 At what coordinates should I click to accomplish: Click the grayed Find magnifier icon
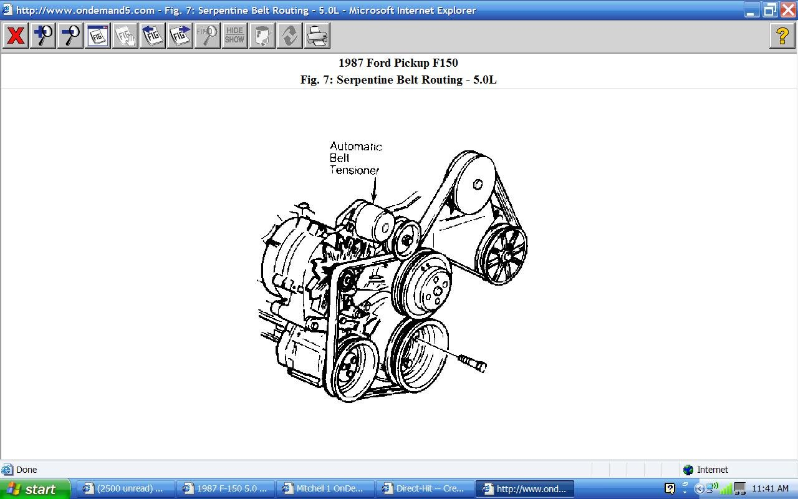(x=208, y=36)
